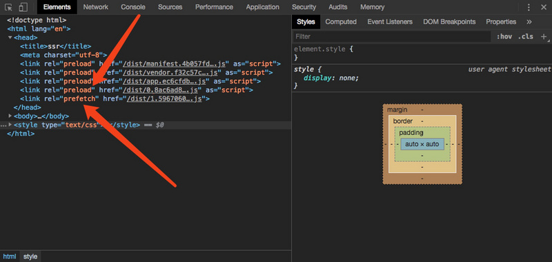Open the Memory tab
The width and height of the screenshot is (552, 262).
[372, 7]
